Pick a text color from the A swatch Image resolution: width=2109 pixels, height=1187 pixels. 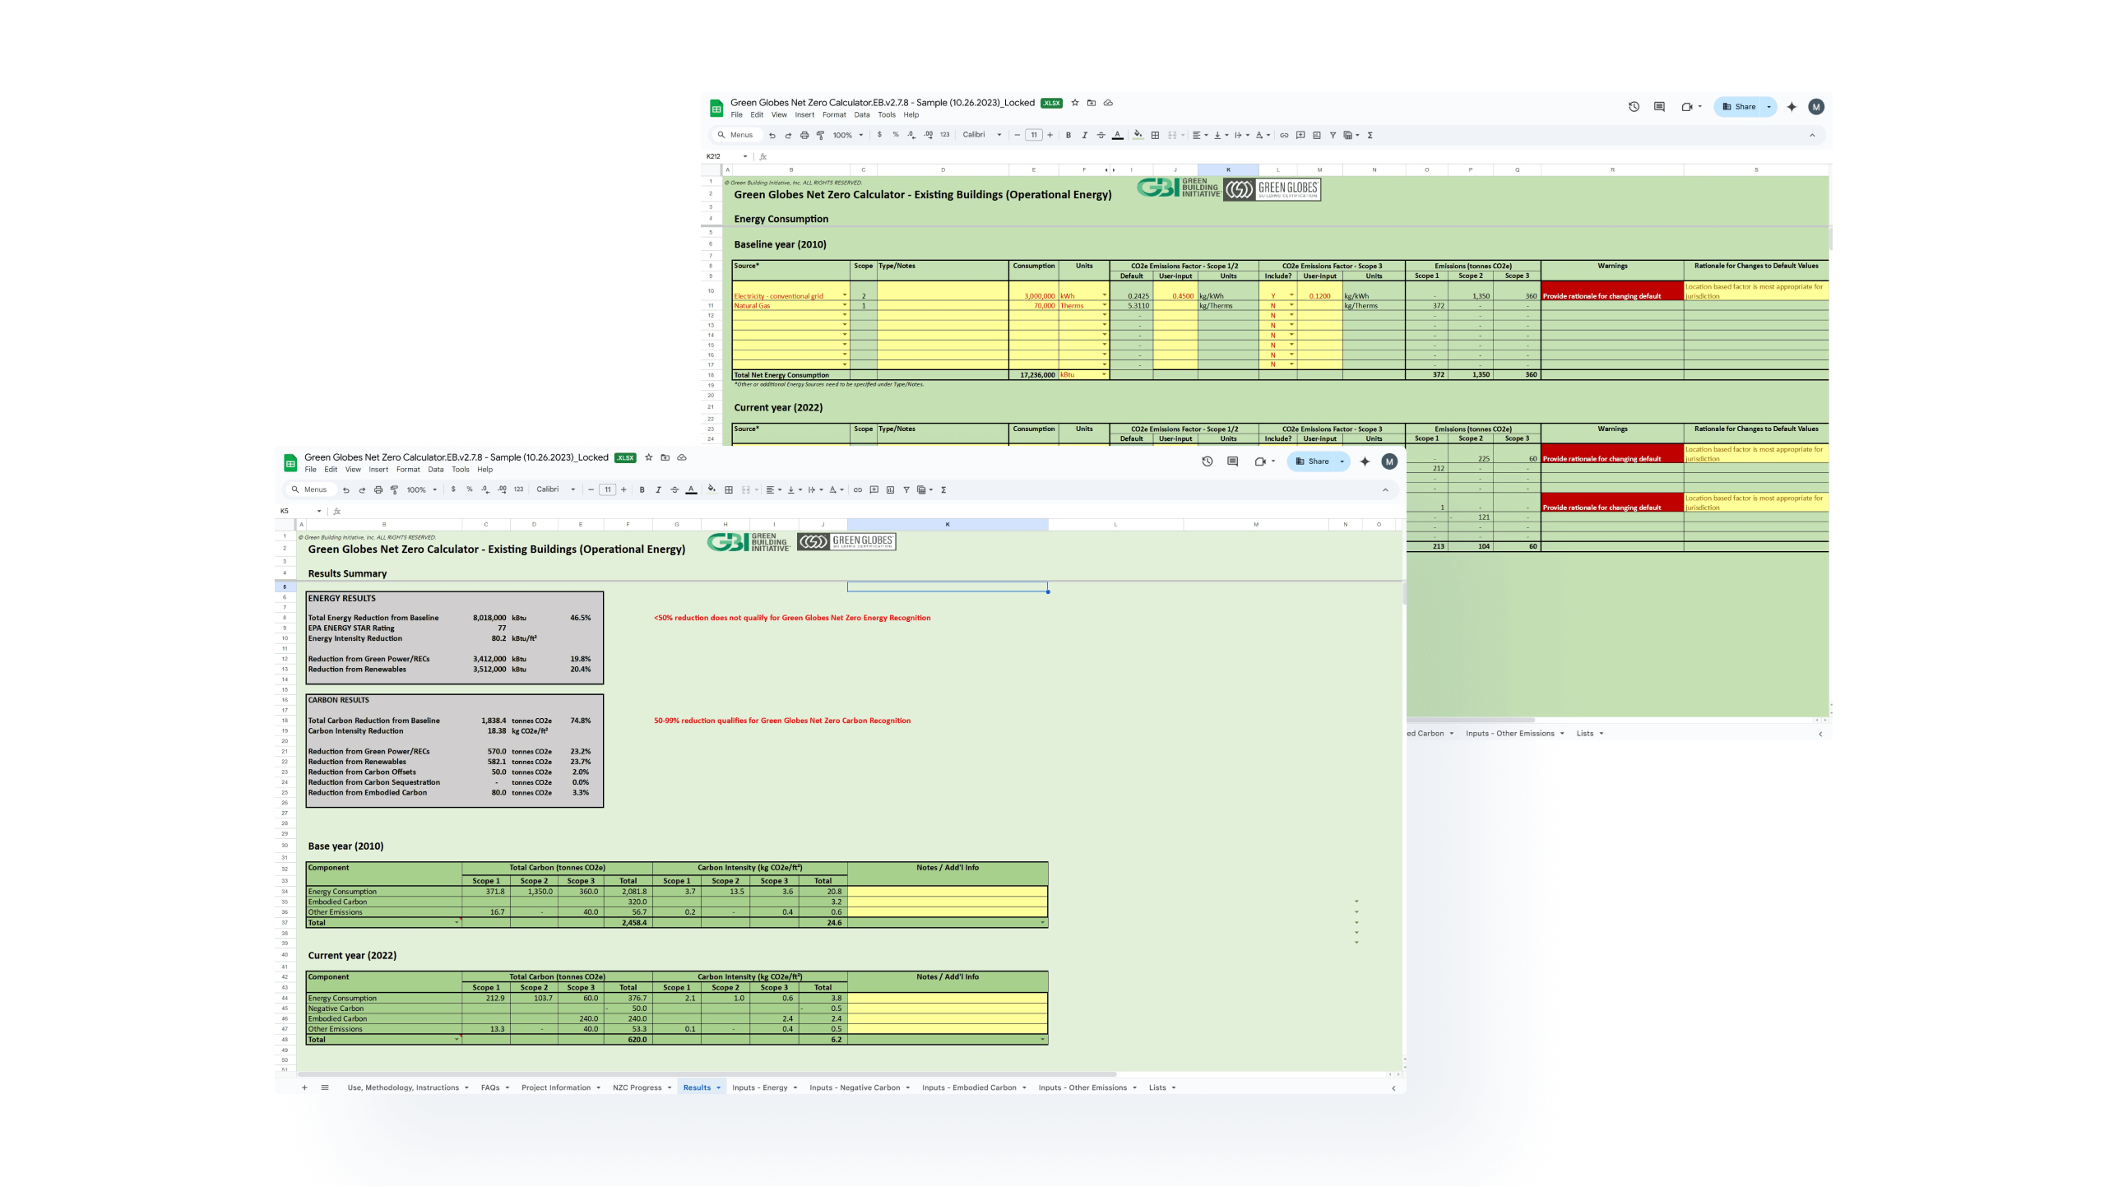click(x=692, y=489)
